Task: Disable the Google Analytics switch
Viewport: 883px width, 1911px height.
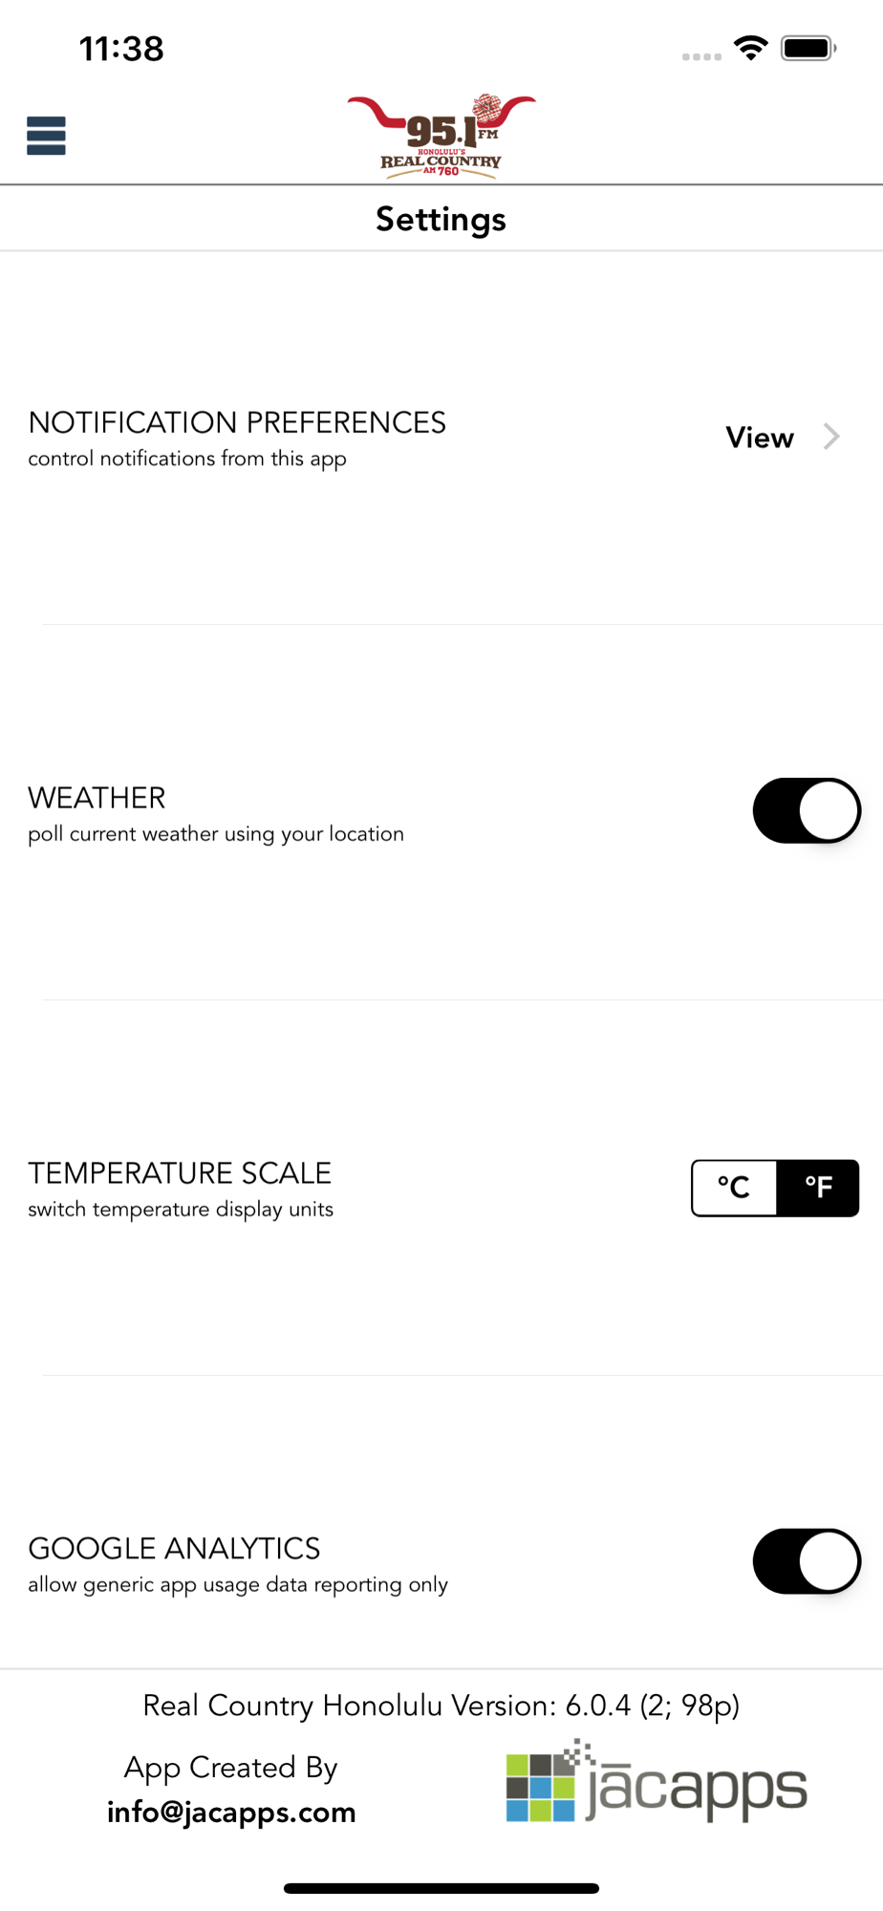Action: coord(807,1561)
